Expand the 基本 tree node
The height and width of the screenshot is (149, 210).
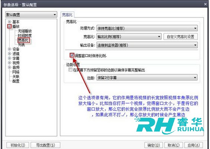[9, 22]
